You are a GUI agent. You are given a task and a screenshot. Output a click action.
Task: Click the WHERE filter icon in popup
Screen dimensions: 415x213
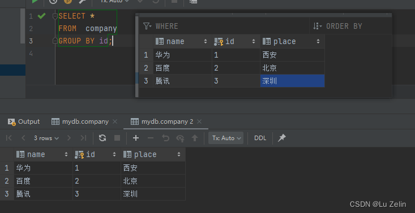(147, 26)
